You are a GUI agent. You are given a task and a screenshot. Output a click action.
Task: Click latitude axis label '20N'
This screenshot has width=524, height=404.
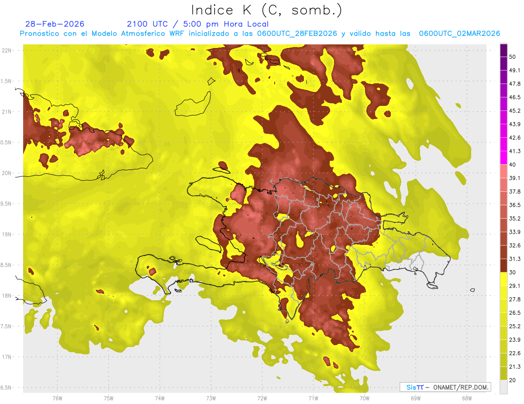point(7,173)
